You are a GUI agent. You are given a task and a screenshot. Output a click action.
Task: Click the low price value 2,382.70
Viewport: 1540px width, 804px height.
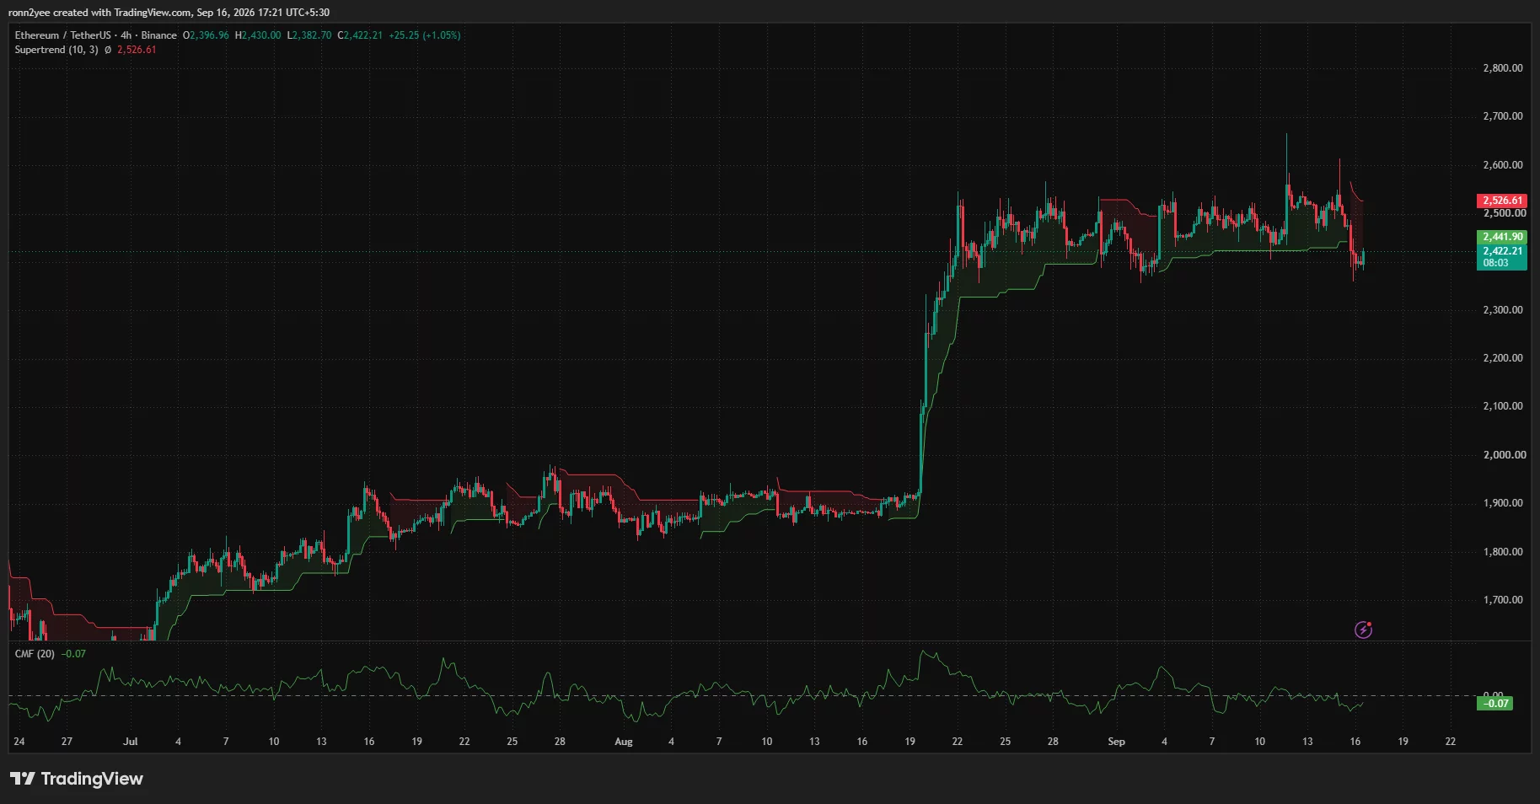pyautogui.click(x=312, y=35)
